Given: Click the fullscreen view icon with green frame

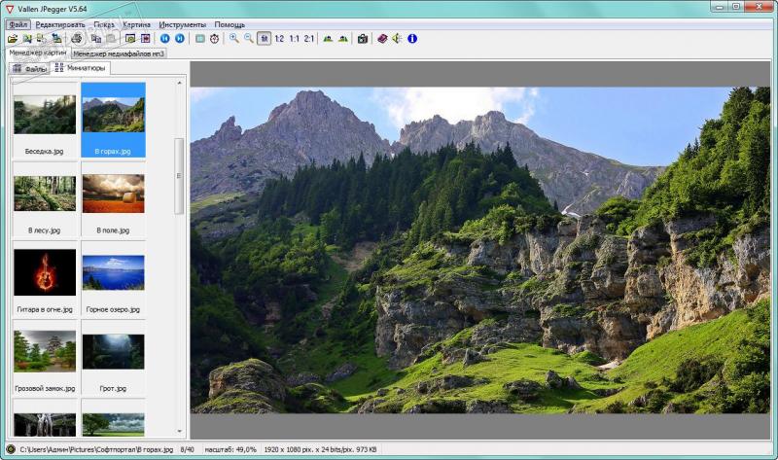Looking at the screenshot, I should point(130,39).
